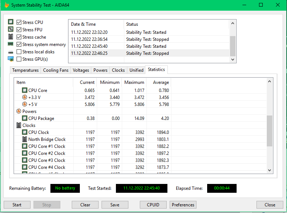Click the CPU Core #1 Clock icon
Image resolution: width=287 pixels, height=213 pixels.
pyautogui.click(x=25, y=146)
